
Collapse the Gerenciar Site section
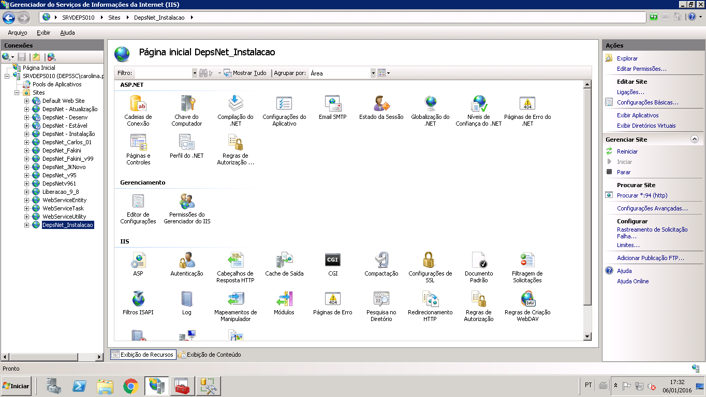(x=695, y=140)
